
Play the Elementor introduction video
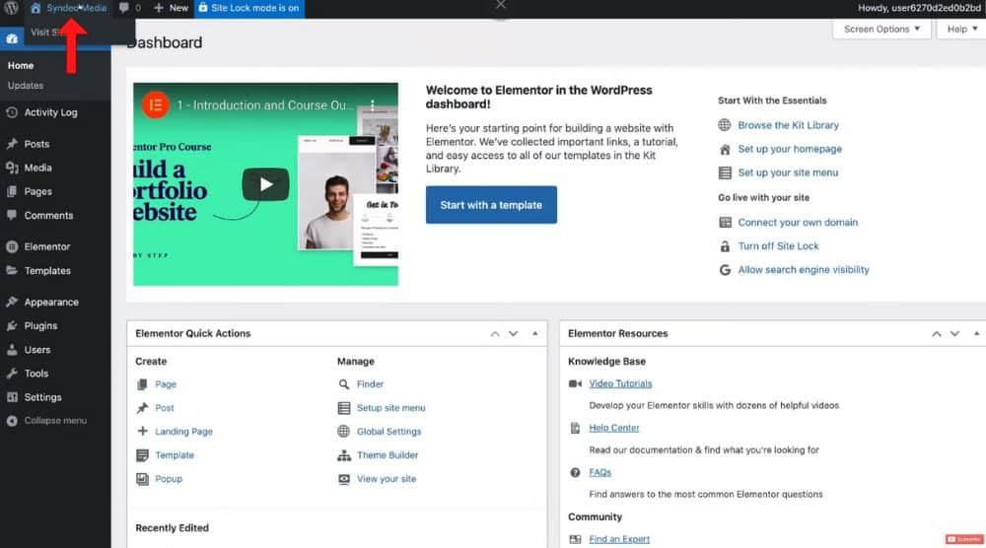pos(265,184)
